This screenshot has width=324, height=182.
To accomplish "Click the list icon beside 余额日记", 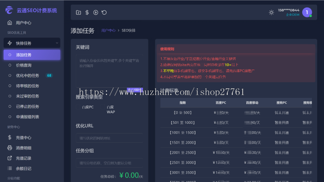I will click(9, 168).
